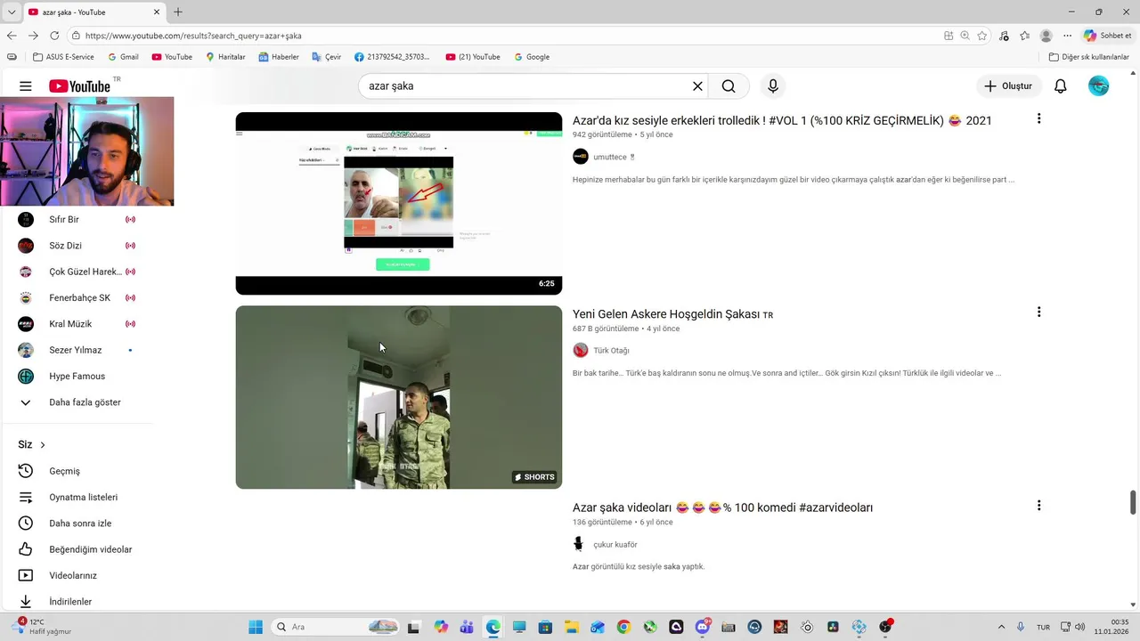Open the Kral Müzik subscription
The image size is (1140, 641).
[77, 324]
